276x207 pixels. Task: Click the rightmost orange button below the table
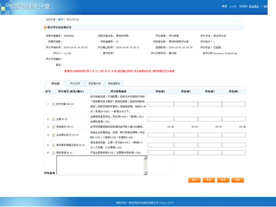coord(238,180)
